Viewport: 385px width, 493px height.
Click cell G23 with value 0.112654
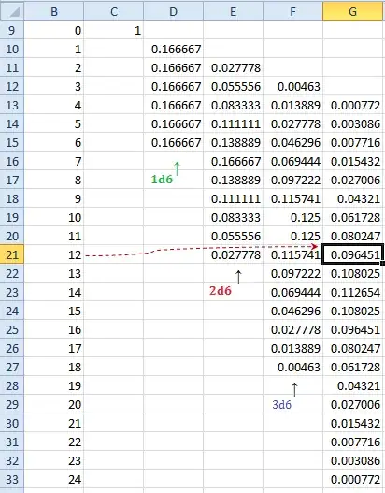pos(352,292)
